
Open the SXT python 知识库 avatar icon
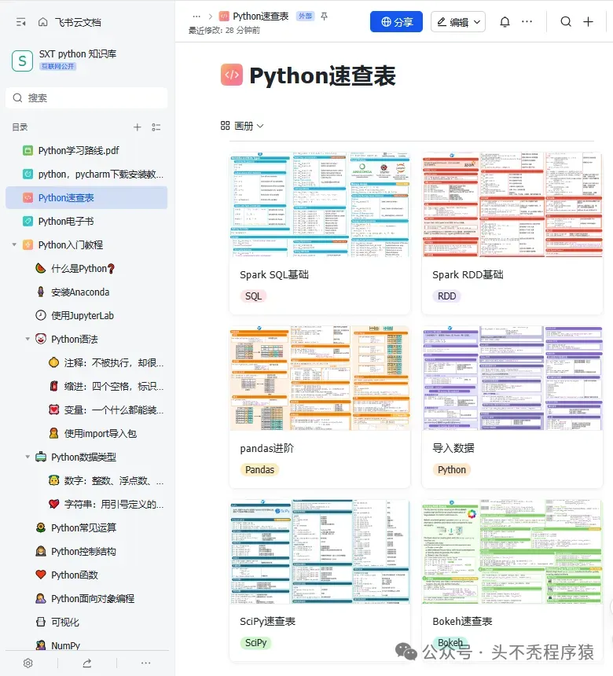(23, 61)
